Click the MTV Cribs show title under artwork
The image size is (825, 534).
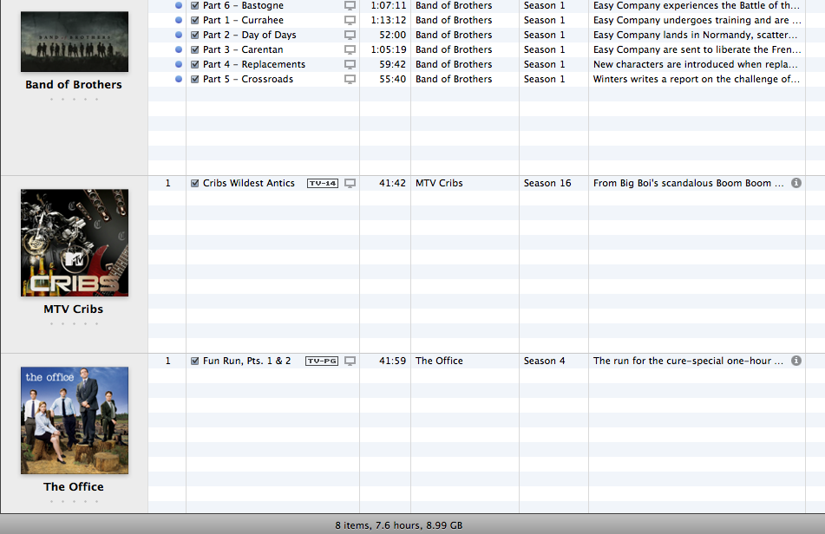pyautogui.click(x=74, y=309)
